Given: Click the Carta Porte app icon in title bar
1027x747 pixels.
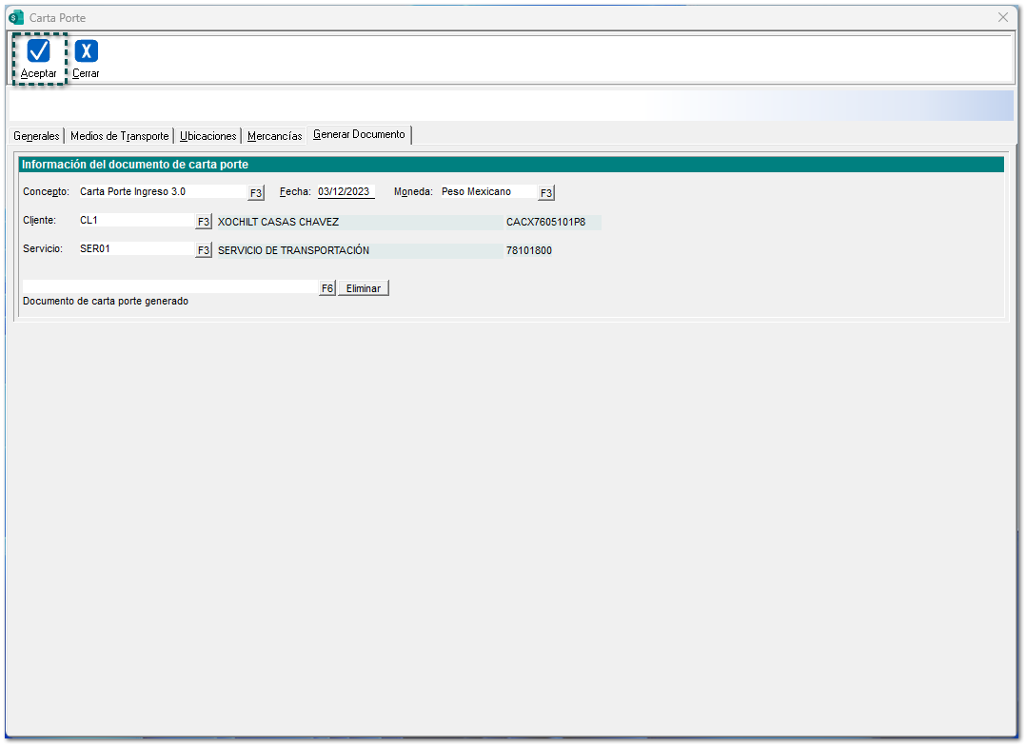Looking at the screenshot, I should click(x=16, y=17).
